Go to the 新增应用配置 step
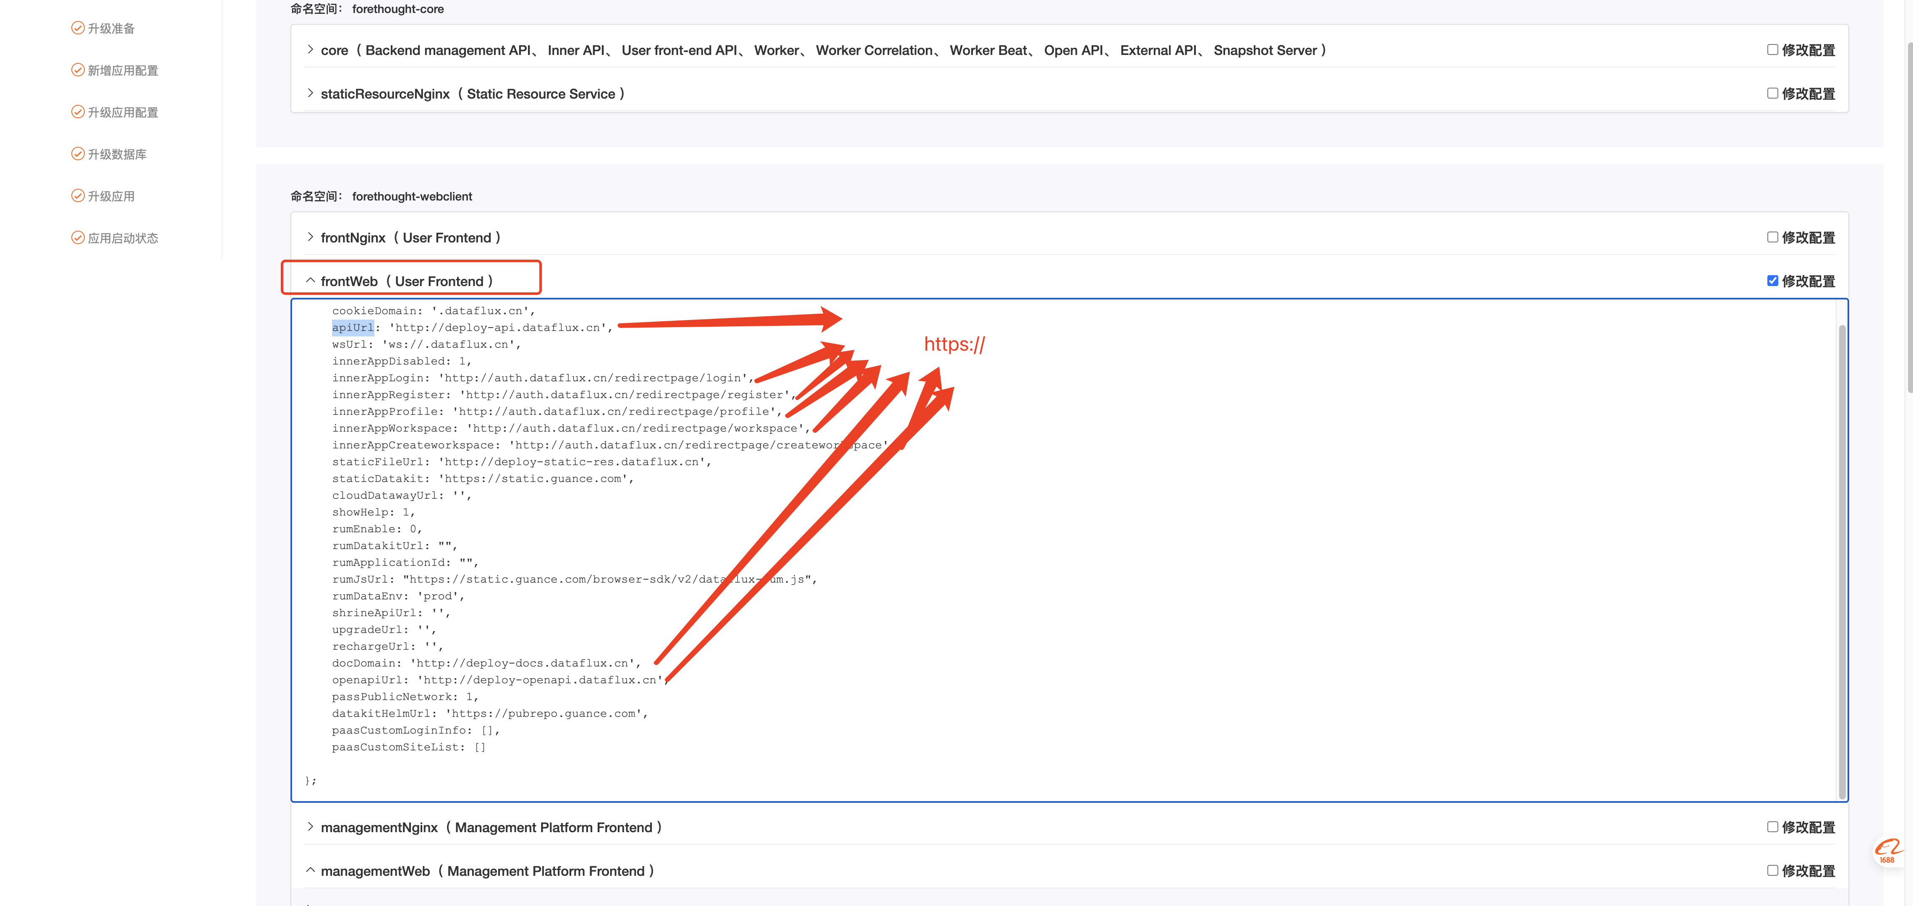This screenshot has width=1913, height=906. pyautogui.click(x=123, y=70)
